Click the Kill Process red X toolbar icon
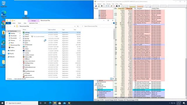187x105 pixels. pos(114,6)
